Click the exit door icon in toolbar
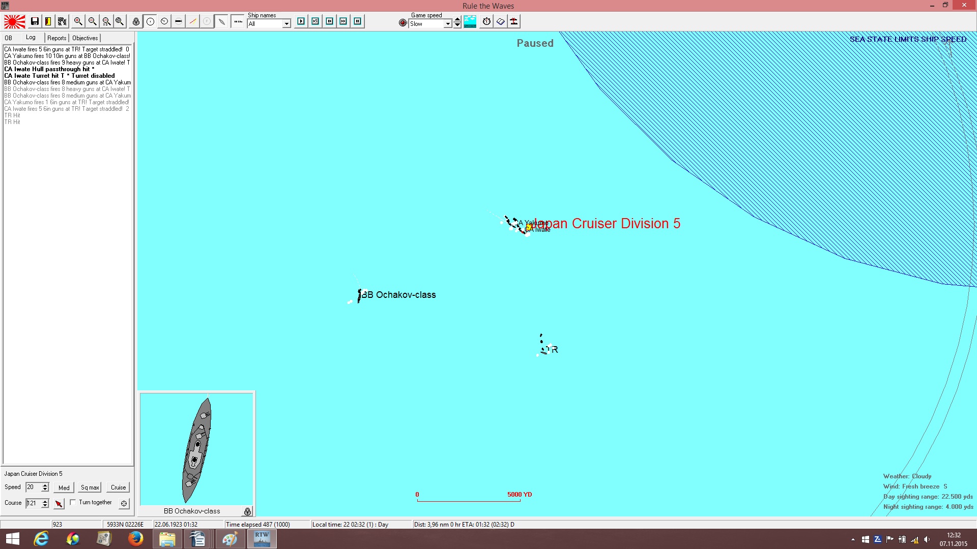977x549 pixels. (48, 21)
